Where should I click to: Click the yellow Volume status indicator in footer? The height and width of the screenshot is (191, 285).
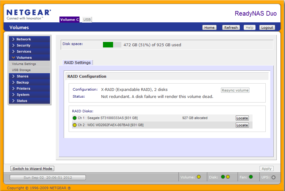tap(199, 177)
